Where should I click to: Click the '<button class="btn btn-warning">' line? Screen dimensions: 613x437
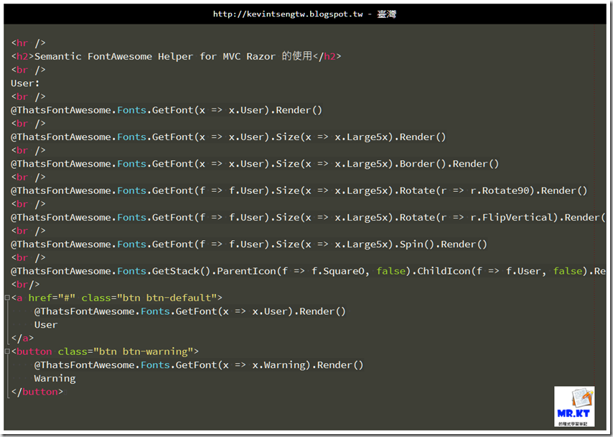pyautogui.click(x=105, y=351)
